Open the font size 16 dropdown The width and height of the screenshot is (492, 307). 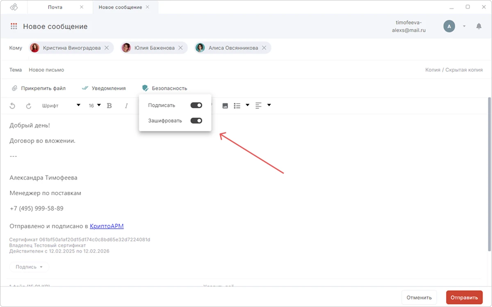[95, 106]
